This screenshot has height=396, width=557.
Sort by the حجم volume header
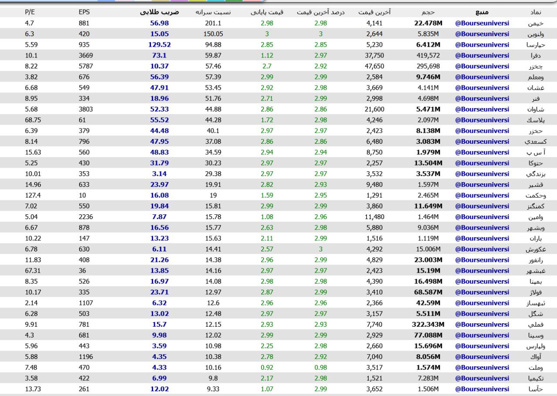[428, 12]
